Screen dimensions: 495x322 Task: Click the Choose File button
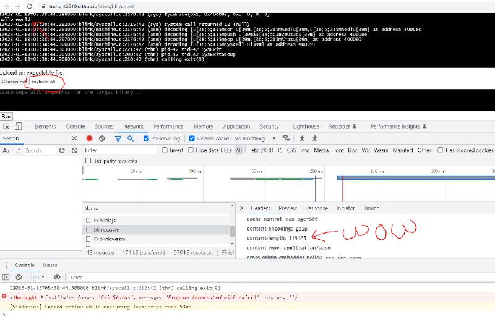pos(14,82)
